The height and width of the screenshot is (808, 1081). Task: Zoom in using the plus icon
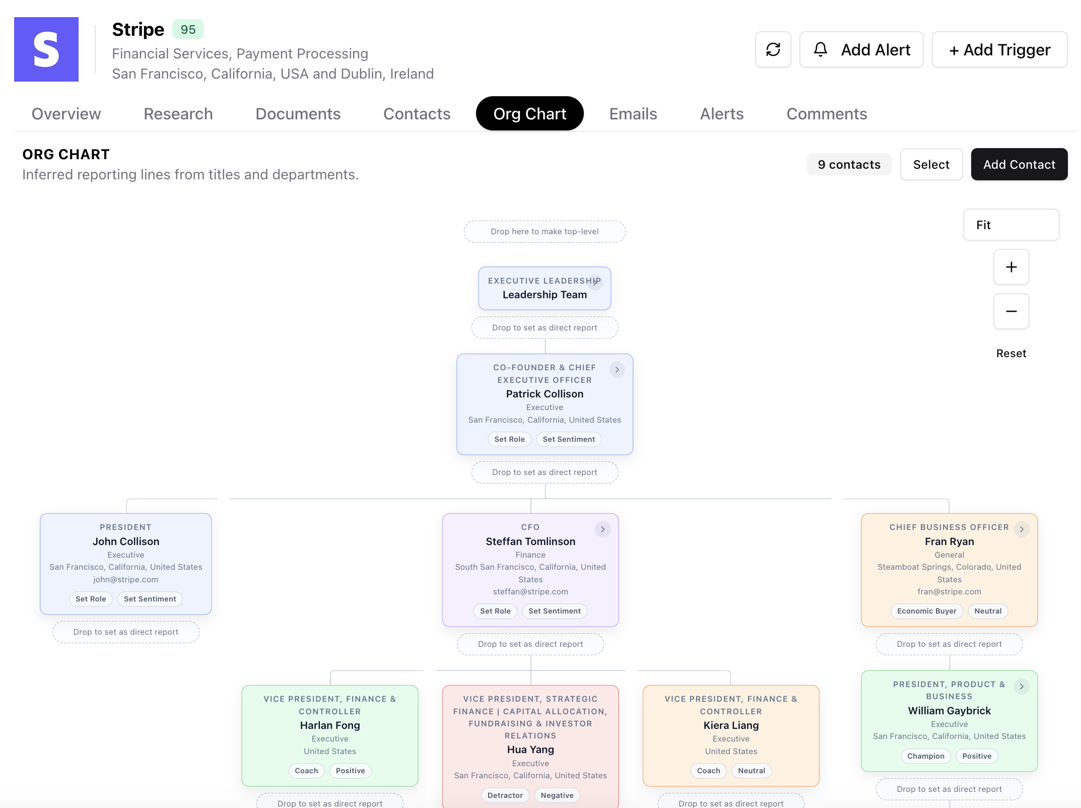(1011, 267)
